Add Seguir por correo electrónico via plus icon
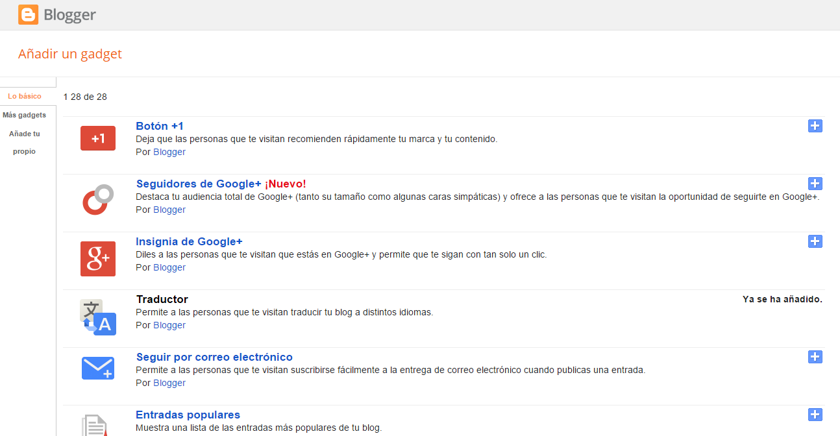The image size is (840, 436). [x=815, y=357]
